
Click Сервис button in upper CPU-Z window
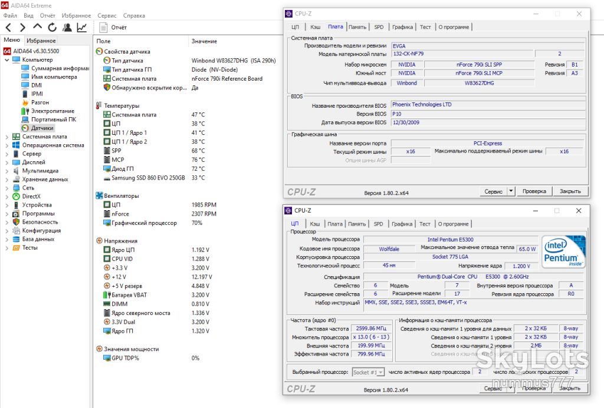click(x=493, y=191)
